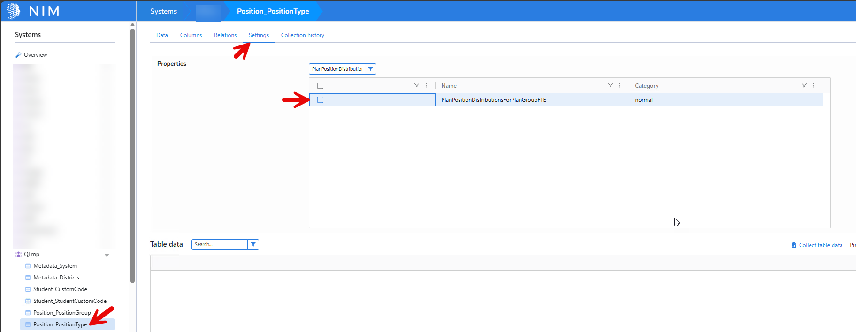Click the Properties filter funnel button

(x=370, y=69)
